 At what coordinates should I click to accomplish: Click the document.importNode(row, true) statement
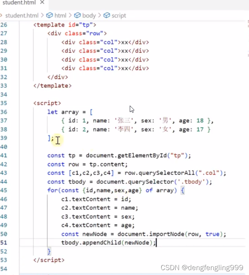pyautogui.click(x=144, y=234)
